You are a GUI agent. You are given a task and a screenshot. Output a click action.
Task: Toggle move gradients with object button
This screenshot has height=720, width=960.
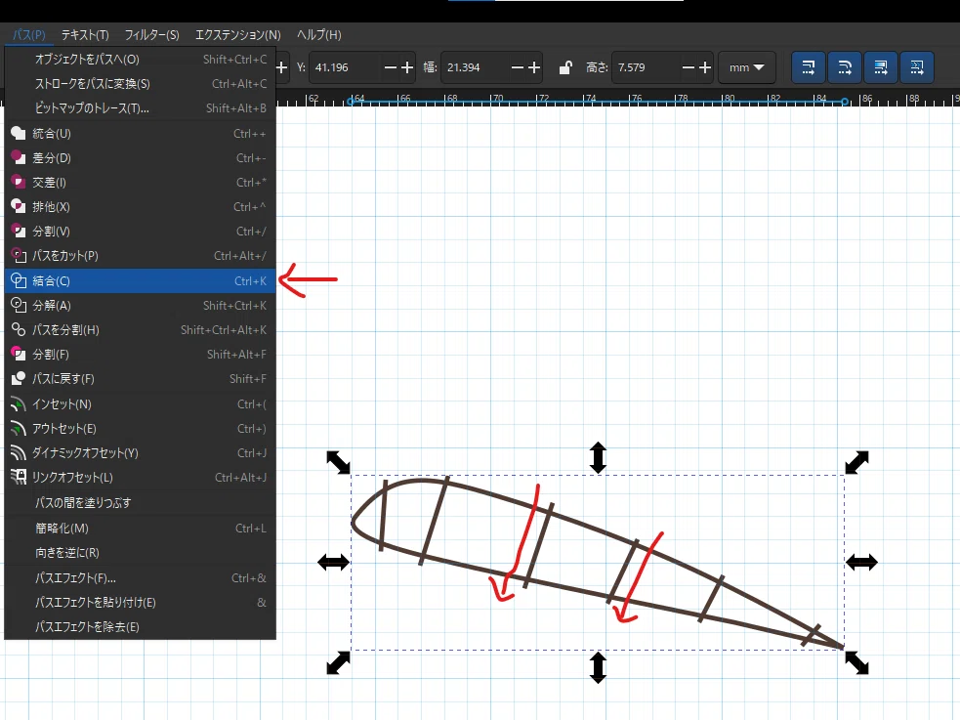click(x=881, y=67)
